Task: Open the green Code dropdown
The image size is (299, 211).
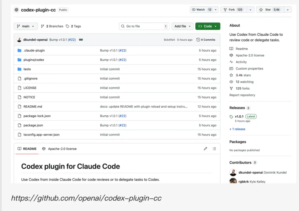Action: click(208, 26)
